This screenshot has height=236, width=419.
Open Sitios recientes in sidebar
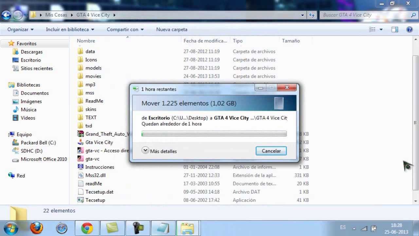coord(37,68)
